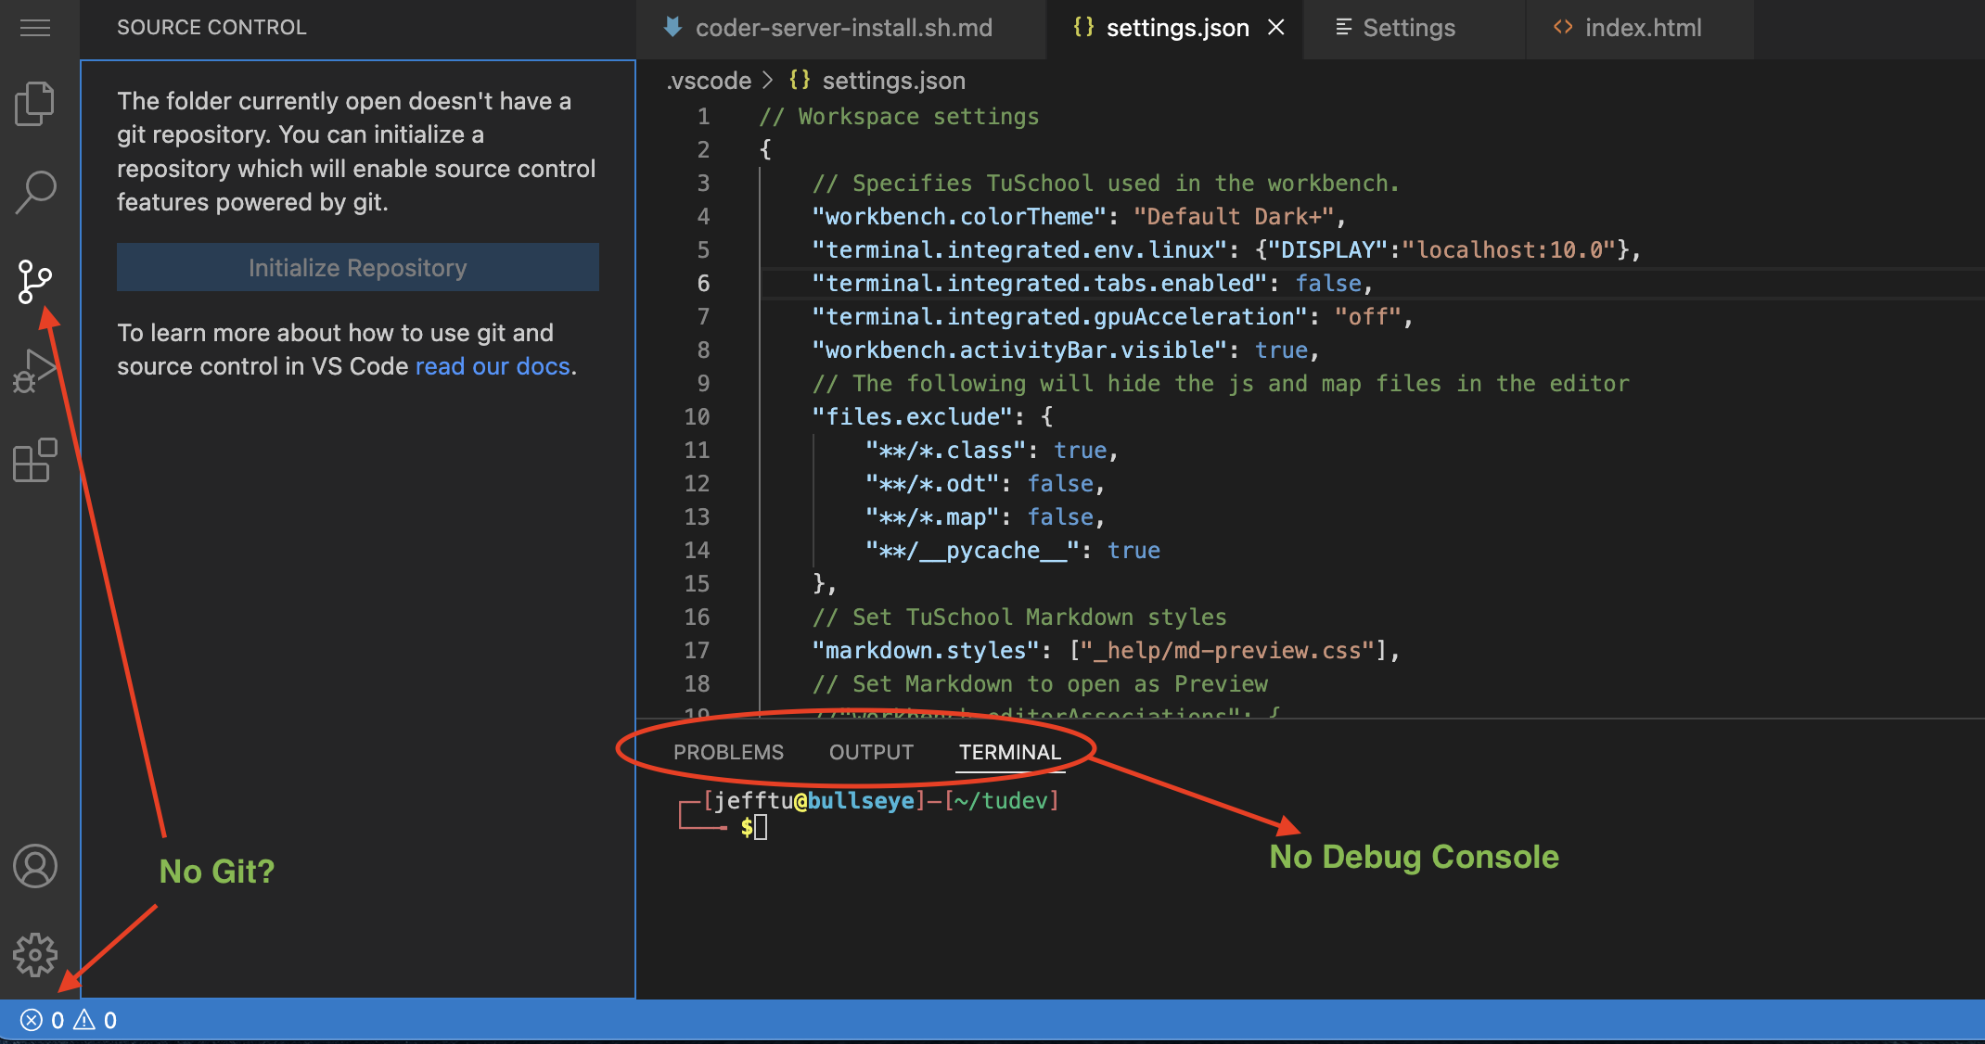Click the errors count in status bar
This screenshot has height=1044, width=1985.
42,1021
